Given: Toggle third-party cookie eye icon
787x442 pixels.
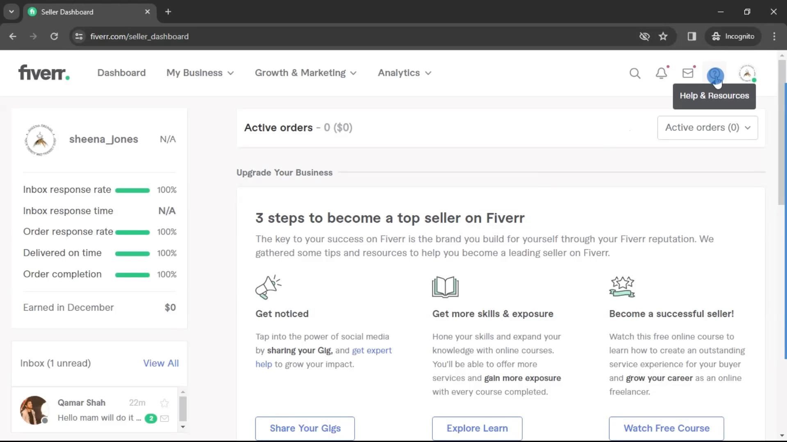Looking at the screenshot, I should 644,36.
